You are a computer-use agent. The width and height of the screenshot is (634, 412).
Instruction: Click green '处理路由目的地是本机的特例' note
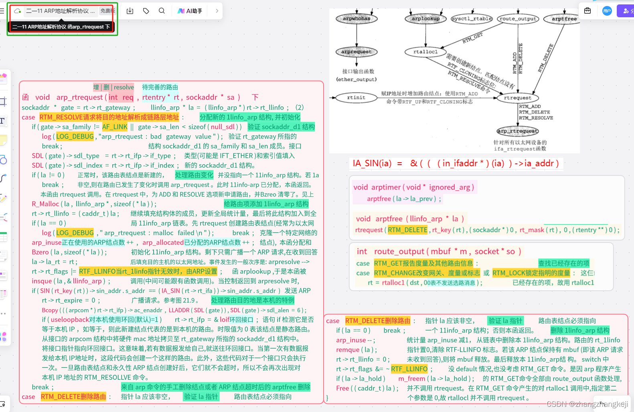(x=253, y=300)
